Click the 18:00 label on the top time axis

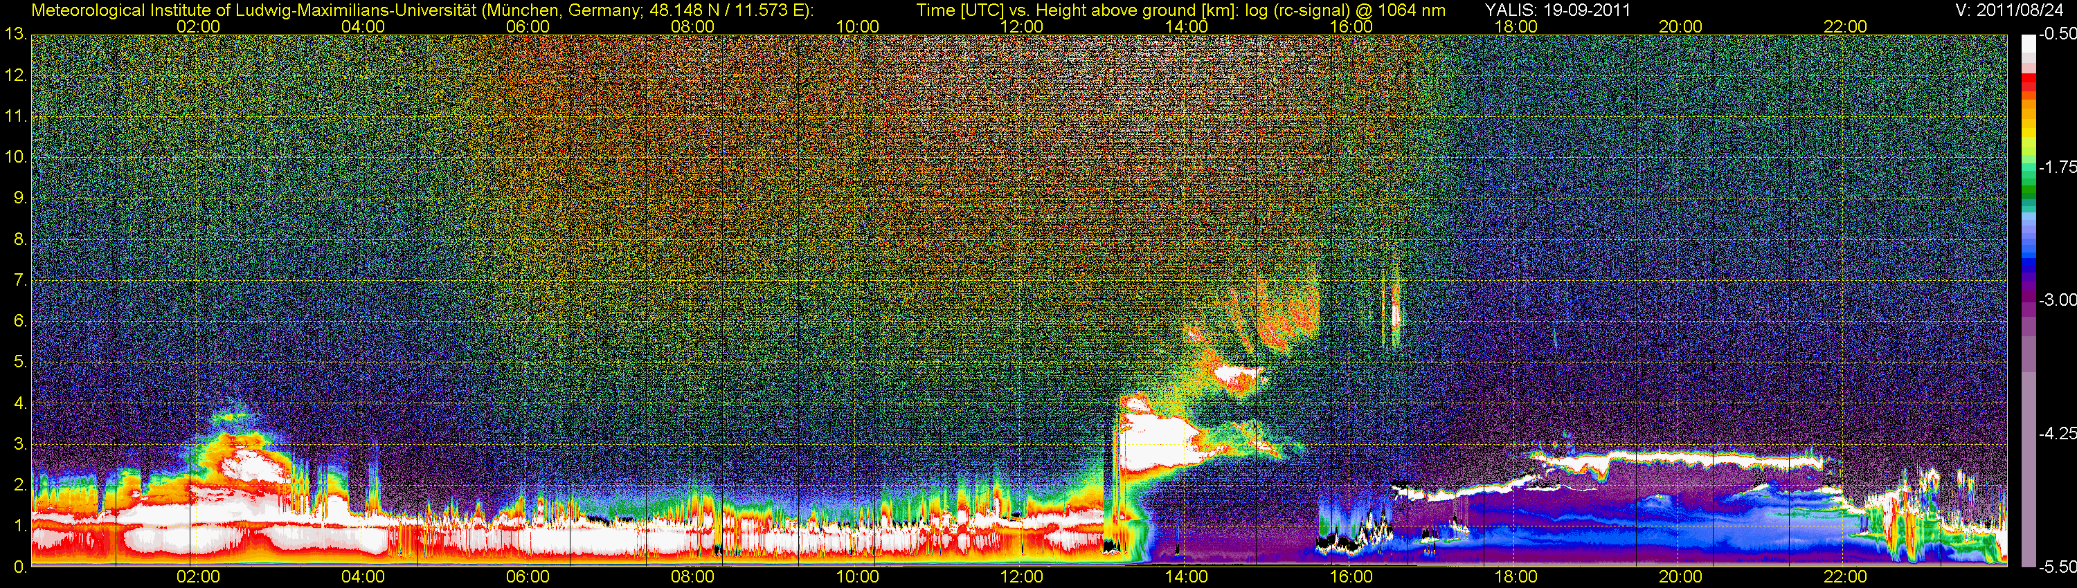(x=1516, y=26)
